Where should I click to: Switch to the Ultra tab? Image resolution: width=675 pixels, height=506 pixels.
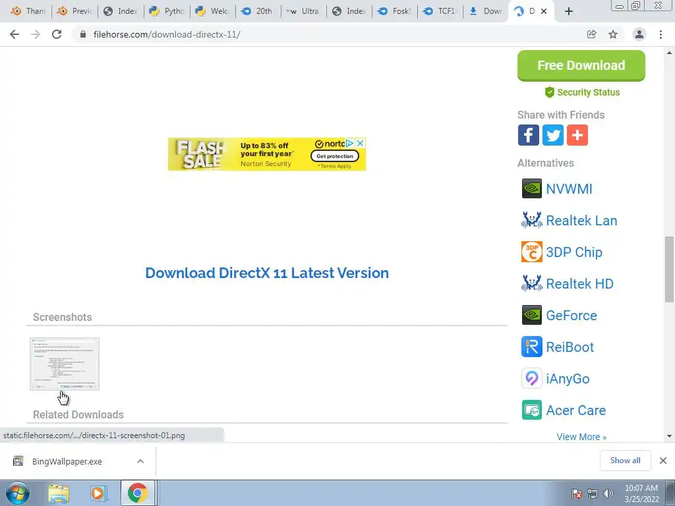[x=304, y=11]
